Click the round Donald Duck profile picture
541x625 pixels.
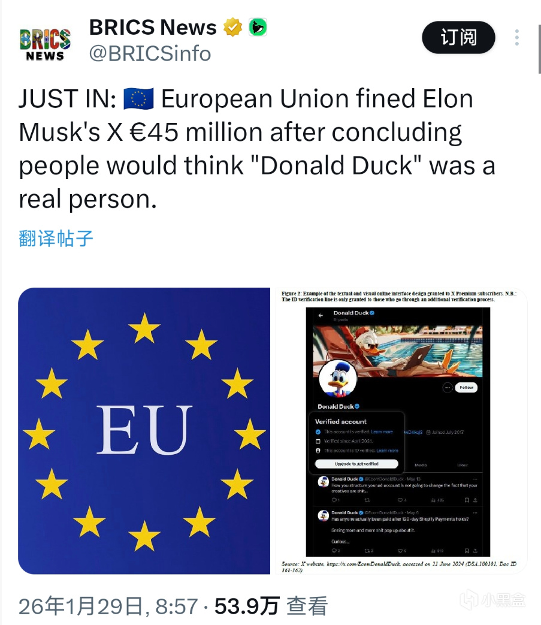pyautogui.click(x=337, y=379)
